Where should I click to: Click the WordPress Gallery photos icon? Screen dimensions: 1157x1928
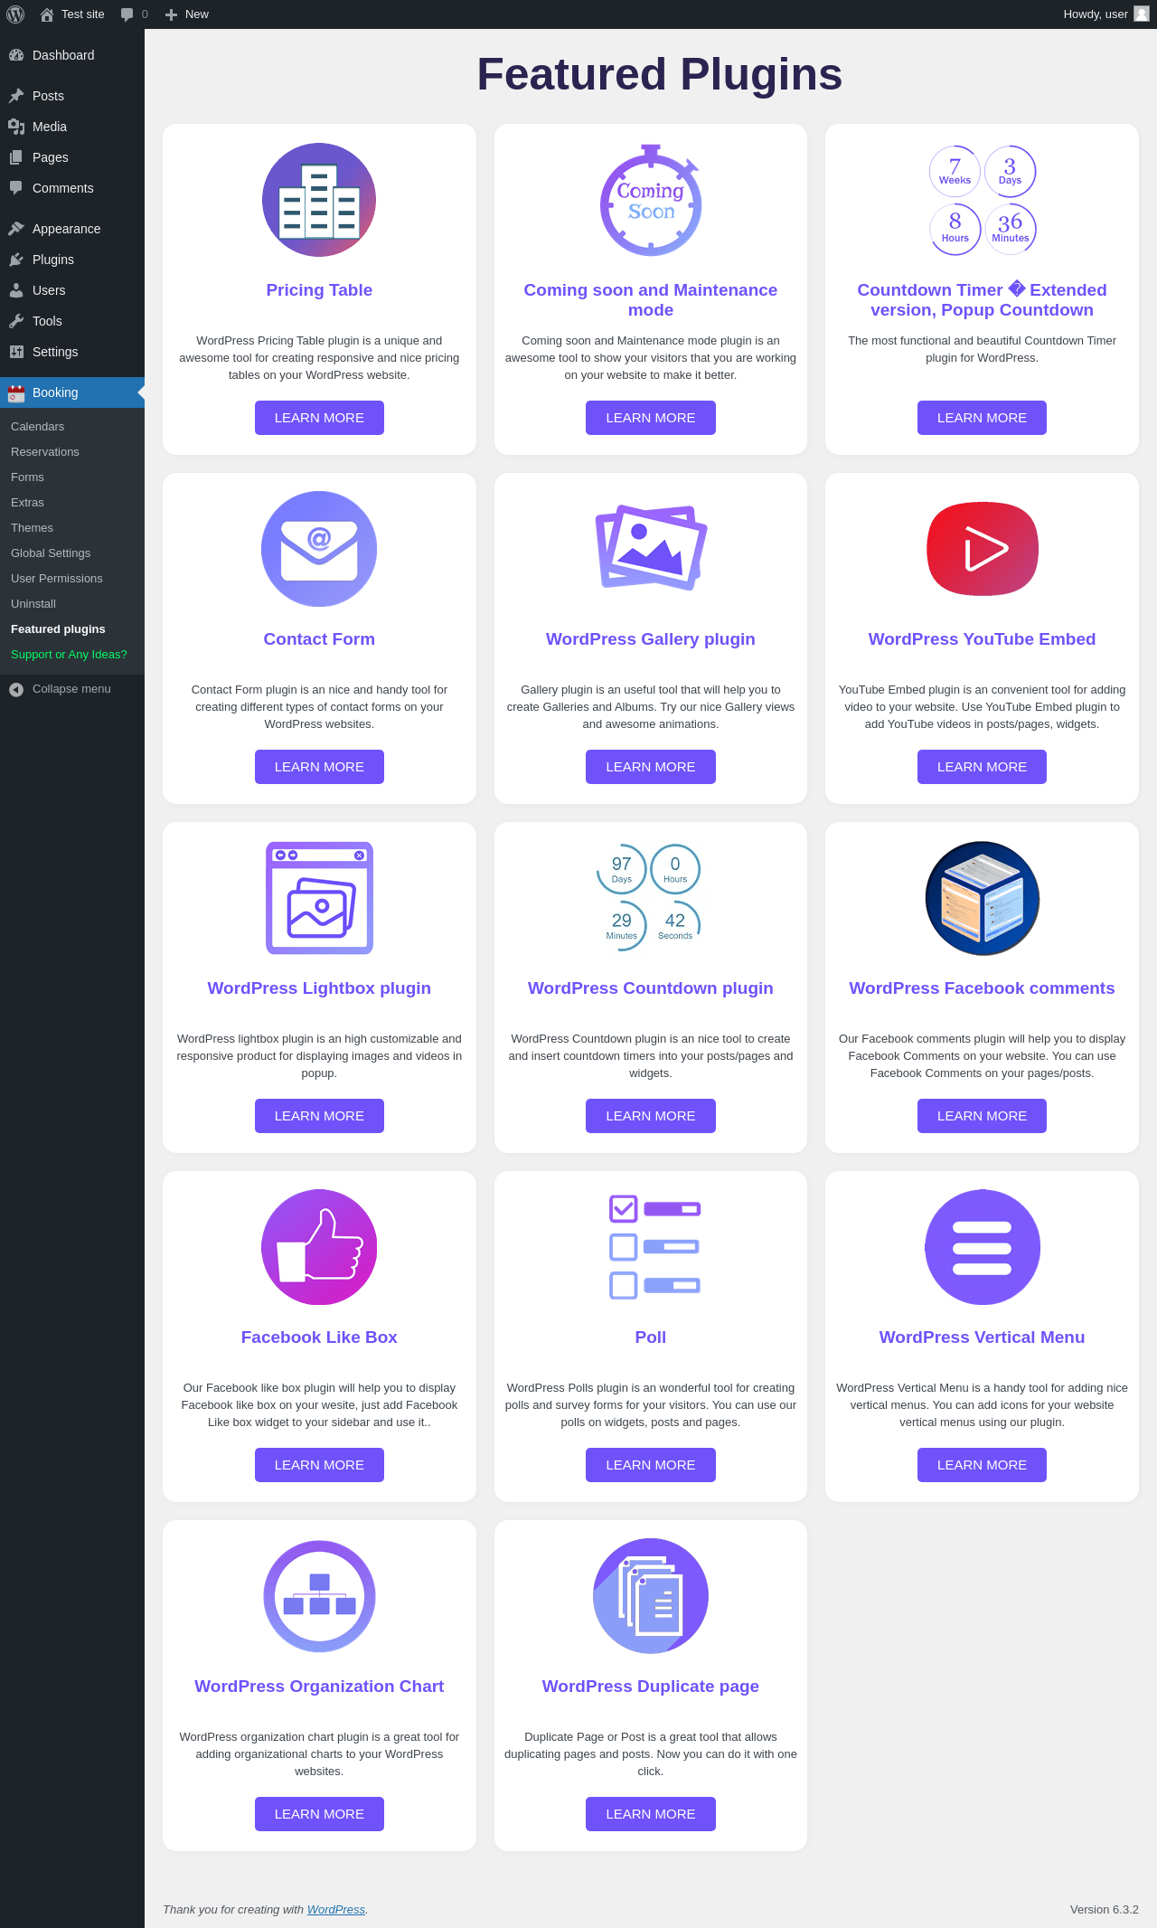pos(651,548)
